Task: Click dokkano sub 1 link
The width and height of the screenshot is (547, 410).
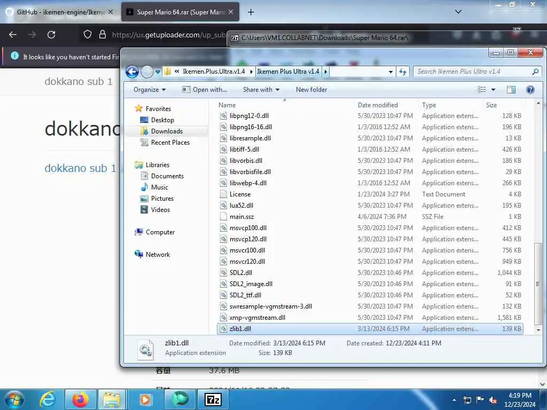Action: [80, 168]
